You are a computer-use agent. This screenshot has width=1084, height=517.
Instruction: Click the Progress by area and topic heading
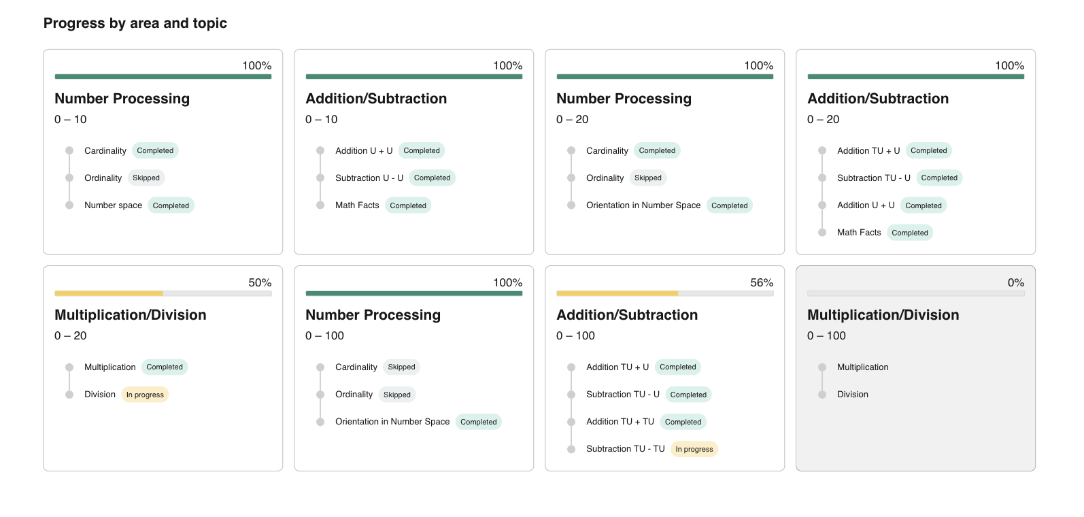[x=135, y=23]
